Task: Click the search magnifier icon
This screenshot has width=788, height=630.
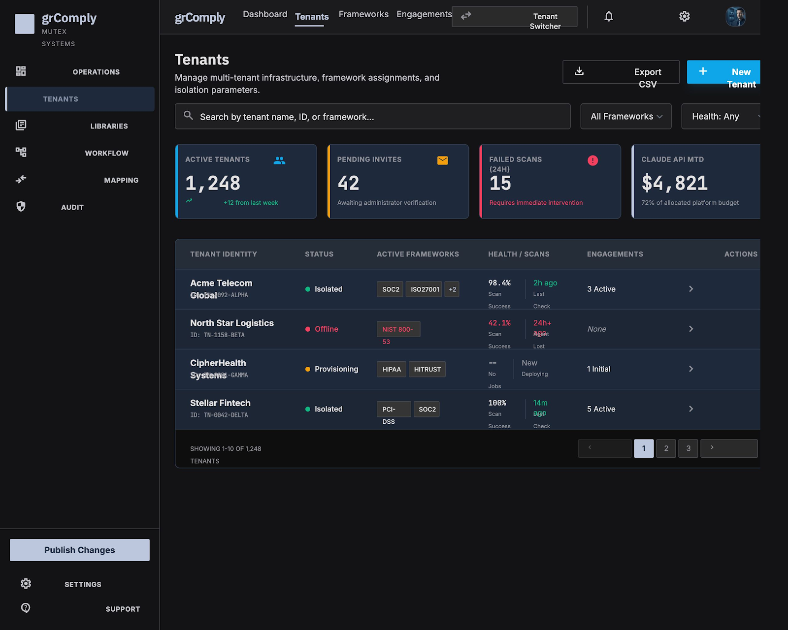Action: pyautogui.click(x=188, y=116)
